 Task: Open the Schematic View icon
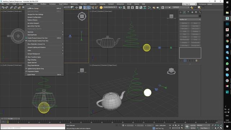coord(145,7)
